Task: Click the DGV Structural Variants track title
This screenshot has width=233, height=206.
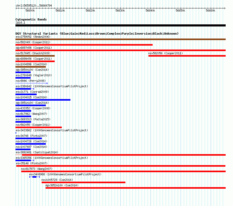Action: tap(97, 34)
